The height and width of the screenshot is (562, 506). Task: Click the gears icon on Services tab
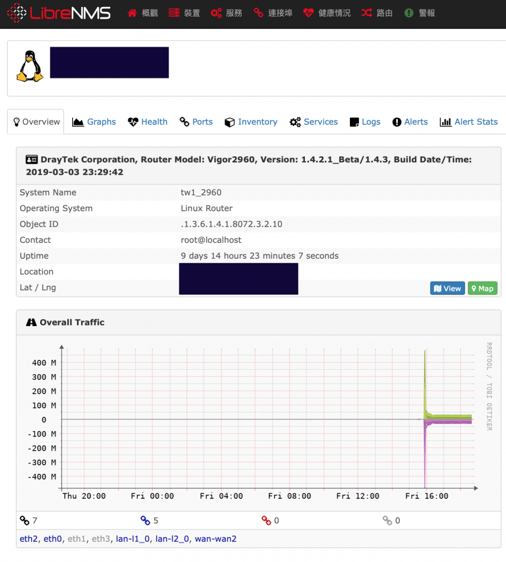295,122
